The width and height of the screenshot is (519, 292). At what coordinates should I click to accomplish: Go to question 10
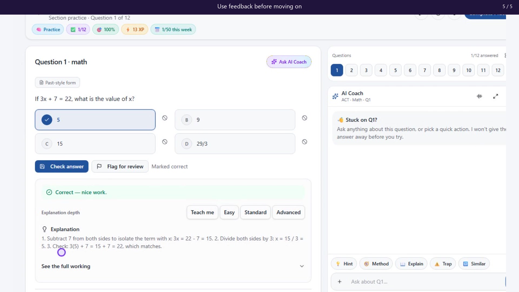coord(469,70)
